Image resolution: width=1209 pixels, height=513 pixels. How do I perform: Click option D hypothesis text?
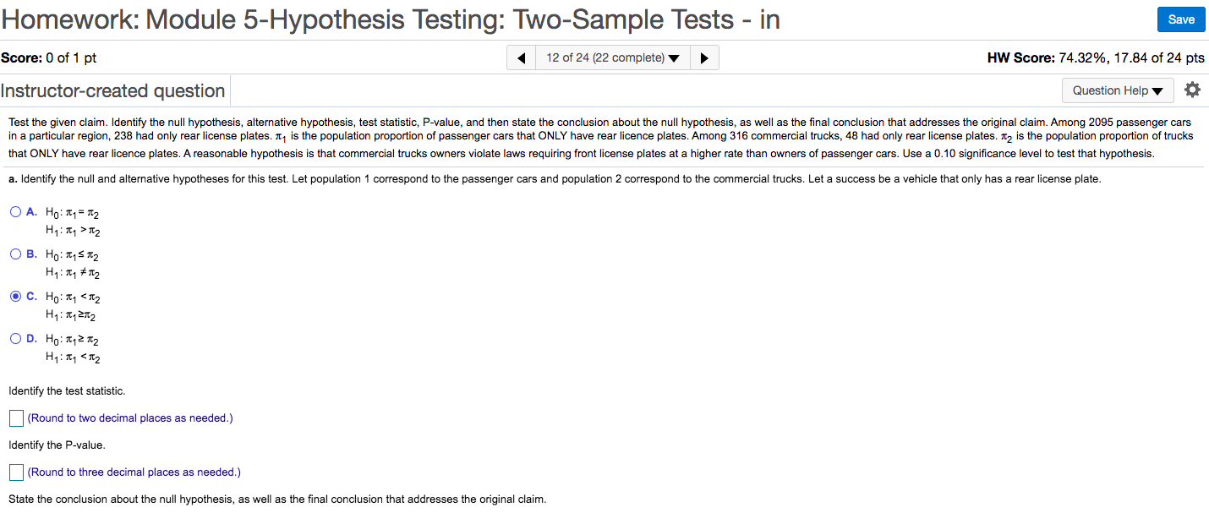tap(73, 348)
